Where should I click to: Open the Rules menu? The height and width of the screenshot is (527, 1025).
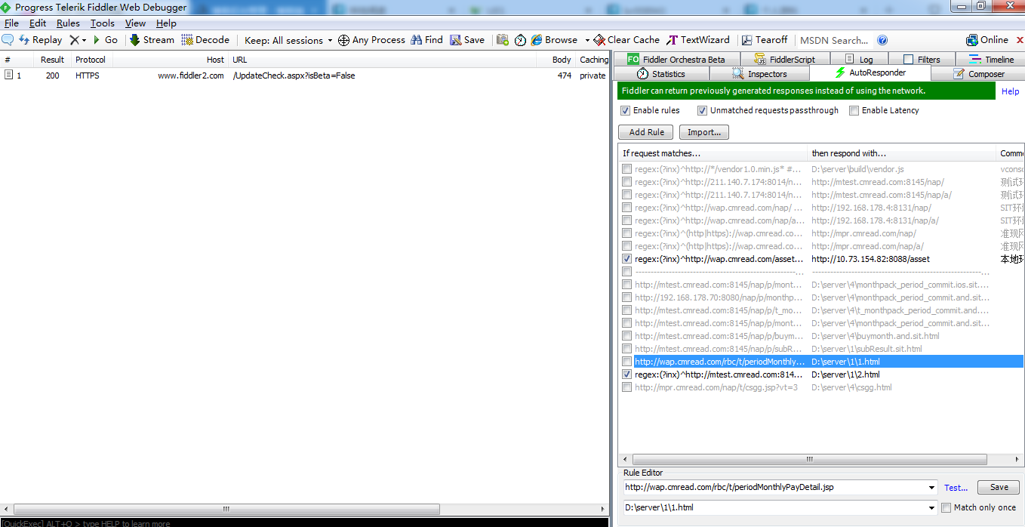pos(68,23)
